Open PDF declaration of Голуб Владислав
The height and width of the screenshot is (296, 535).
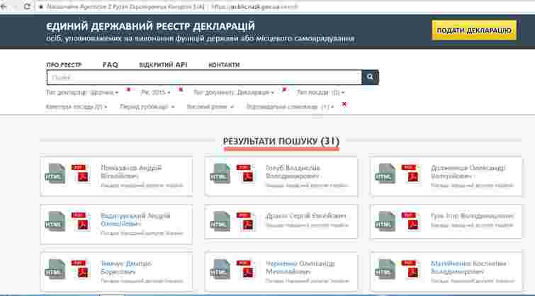click(x=245, y=174)
